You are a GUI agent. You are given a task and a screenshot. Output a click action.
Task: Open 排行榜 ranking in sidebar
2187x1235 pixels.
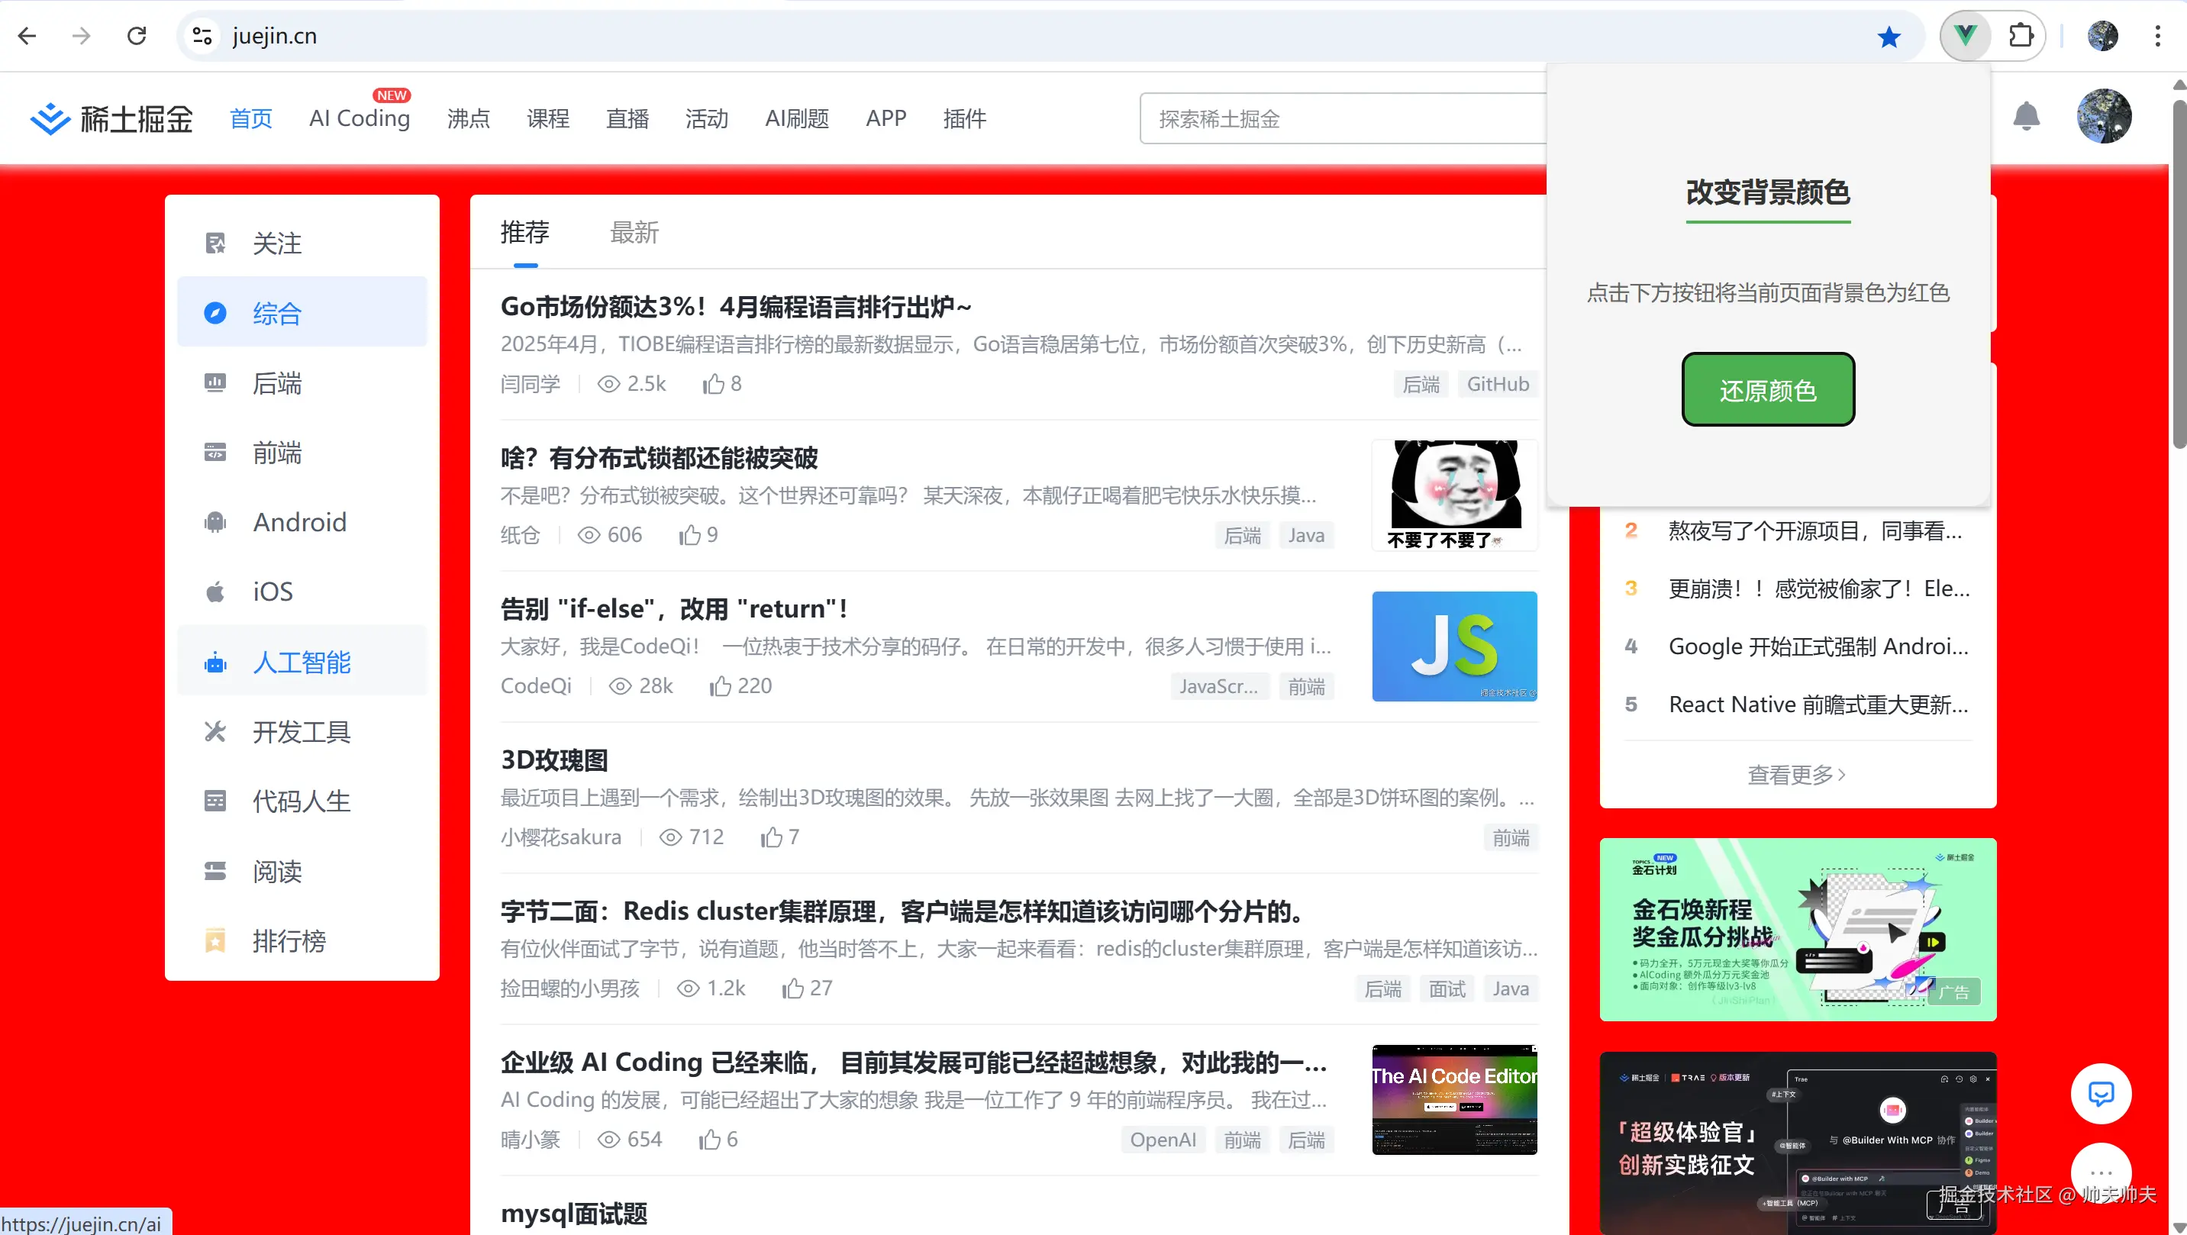289,940
